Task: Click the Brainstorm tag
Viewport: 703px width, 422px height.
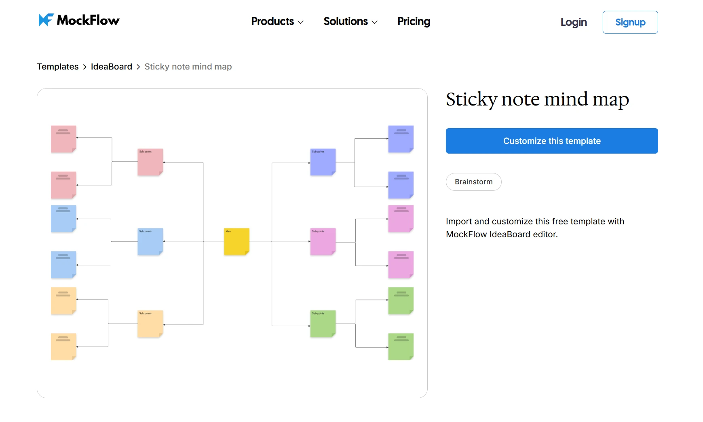Action: point(473,182)
